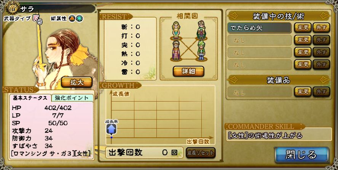
Task: Select the blonde character sprite in 相関図
Action: 176,30
